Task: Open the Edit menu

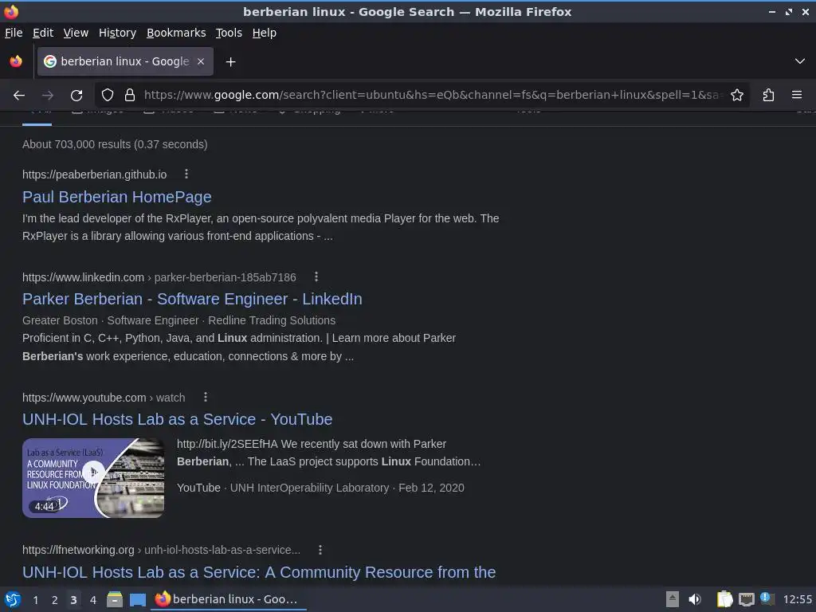Action: [x=43, y=33]
